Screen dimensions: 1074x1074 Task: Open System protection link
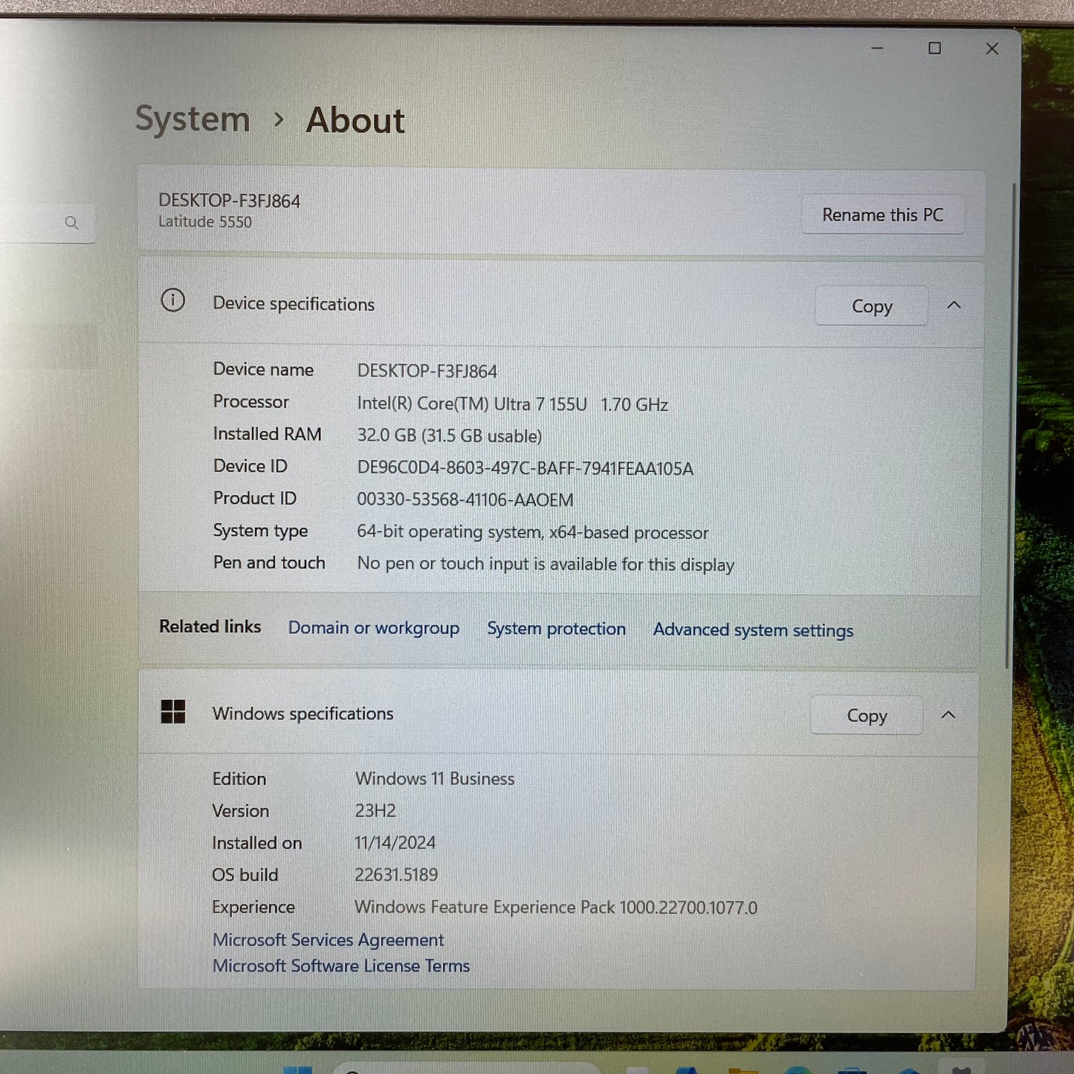point(556,629)
